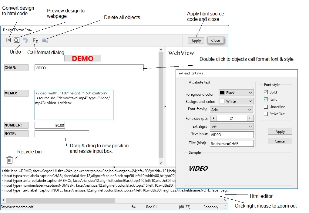Image resolution: width=309 pixels, height=213 pixels.
Task: Click the Text input field containing VIDEO
Action: [x=232, y=135]
